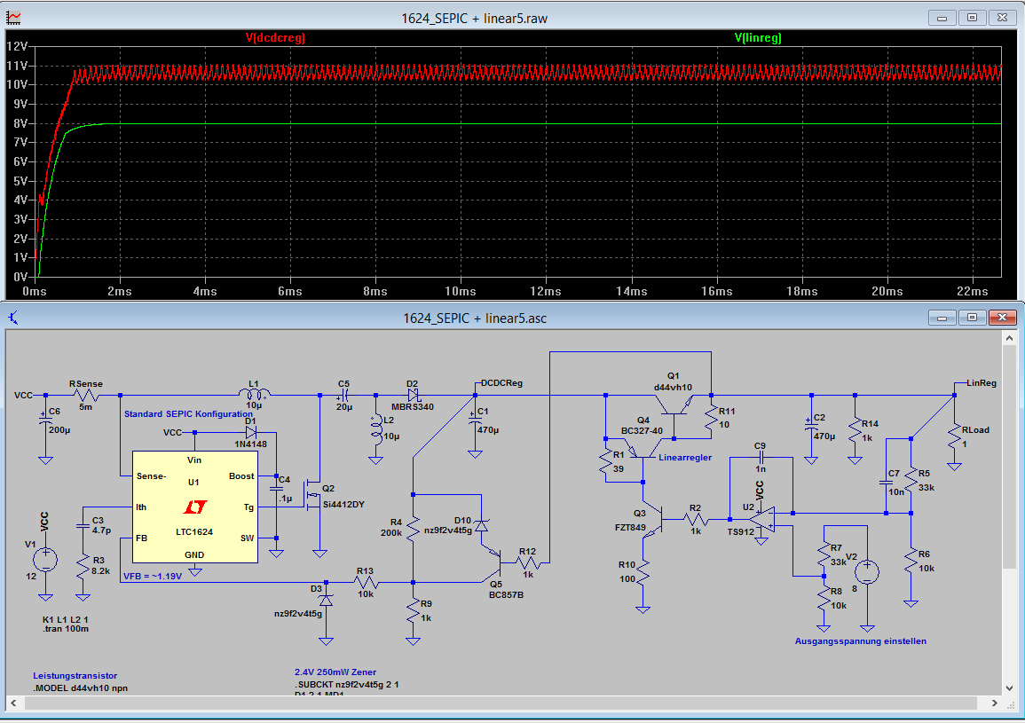This screenshot has width=1025, height=723.
Task: Click the schematic window icon in the title bar
Action: (13, 318)
